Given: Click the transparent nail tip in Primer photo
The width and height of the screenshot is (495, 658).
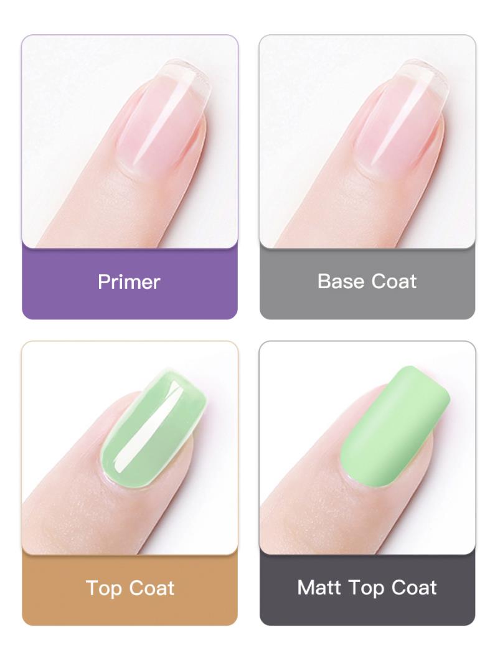Looking at the screenshot, I should click(x=185, y=80).
